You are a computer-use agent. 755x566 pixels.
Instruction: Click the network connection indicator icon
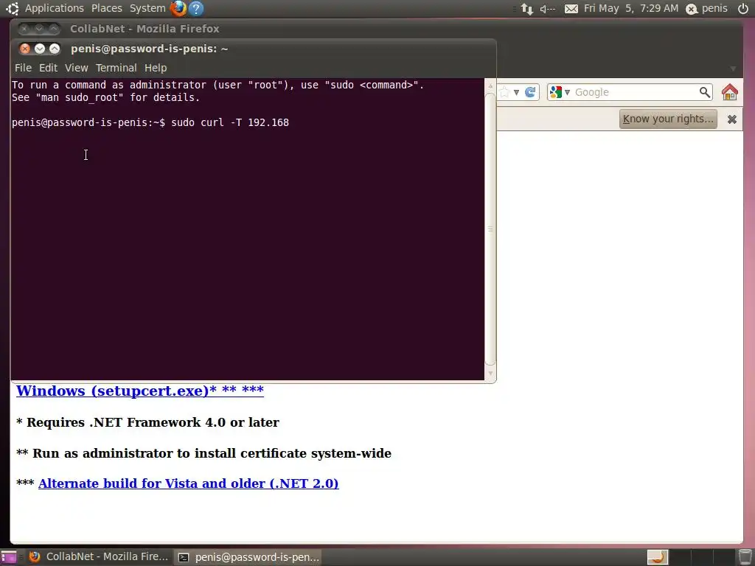tap(526, 9)
